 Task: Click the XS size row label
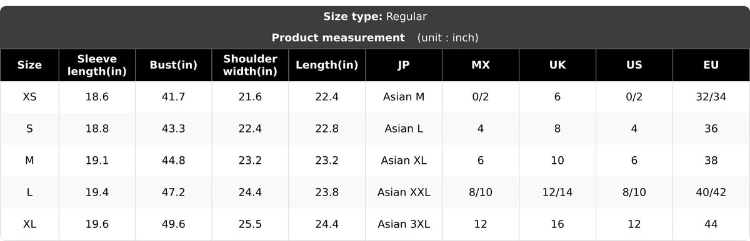[29, 97]
